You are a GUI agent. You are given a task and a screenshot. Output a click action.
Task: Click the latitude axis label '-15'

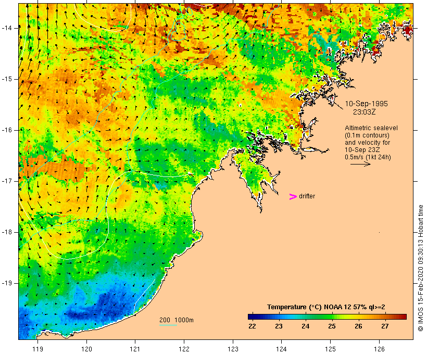point(7,79)
